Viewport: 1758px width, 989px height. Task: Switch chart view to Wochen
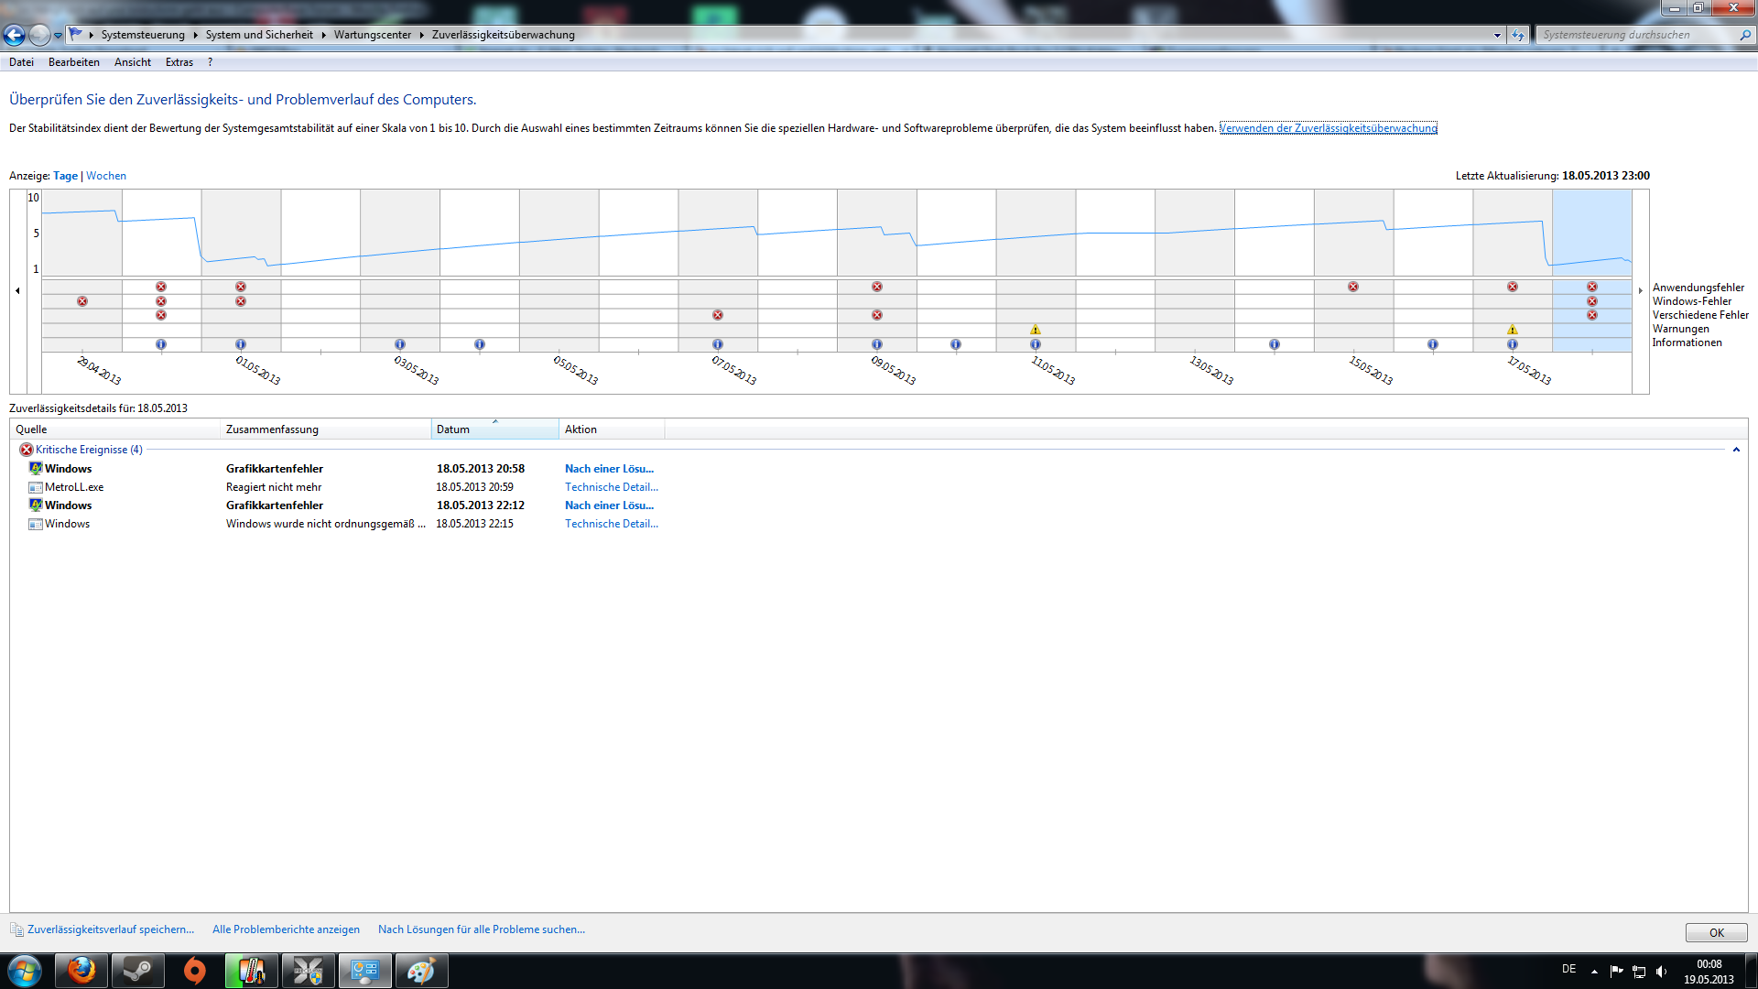106,176
